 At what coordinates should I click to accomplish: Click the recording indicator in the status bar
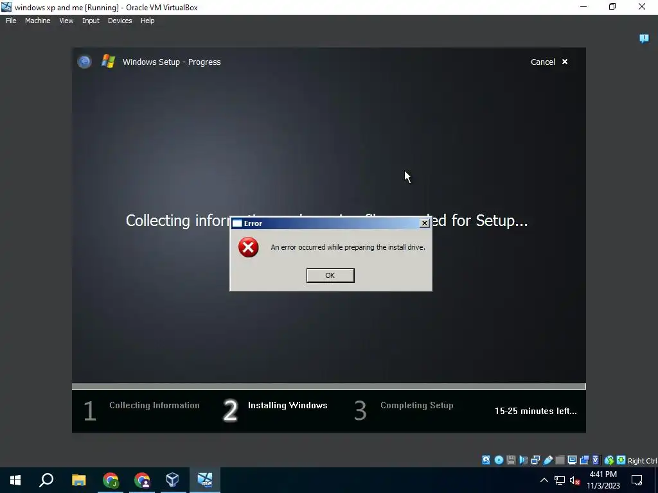point(584,460)
